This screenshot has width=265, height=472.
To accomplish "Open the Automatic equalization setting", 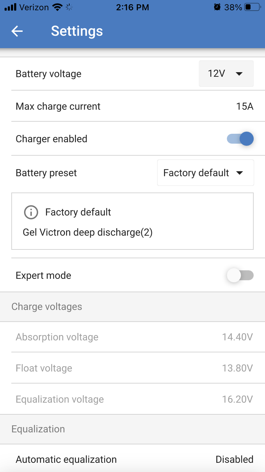I will tap(132, 459).
